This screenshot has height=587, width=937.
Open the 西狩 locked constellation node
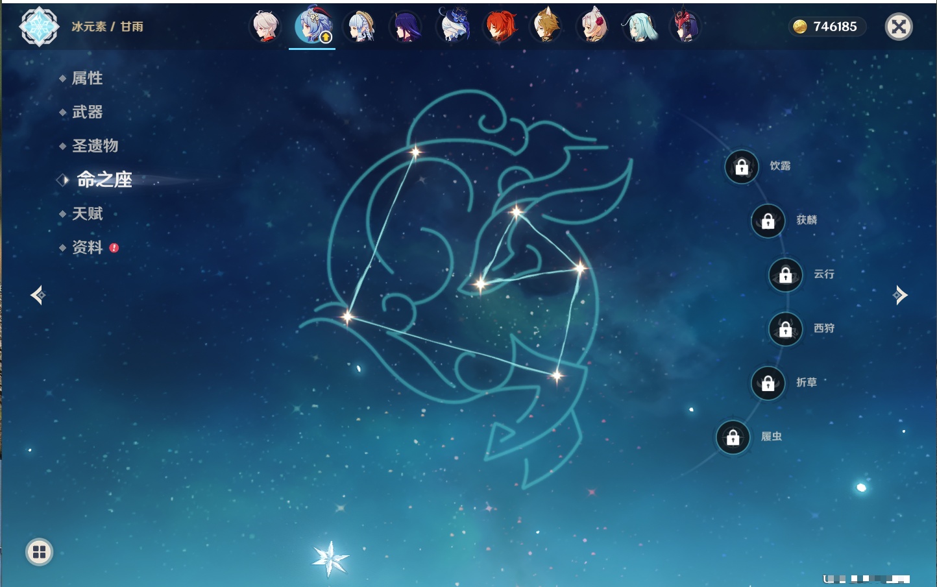click(x=786, y=329)
